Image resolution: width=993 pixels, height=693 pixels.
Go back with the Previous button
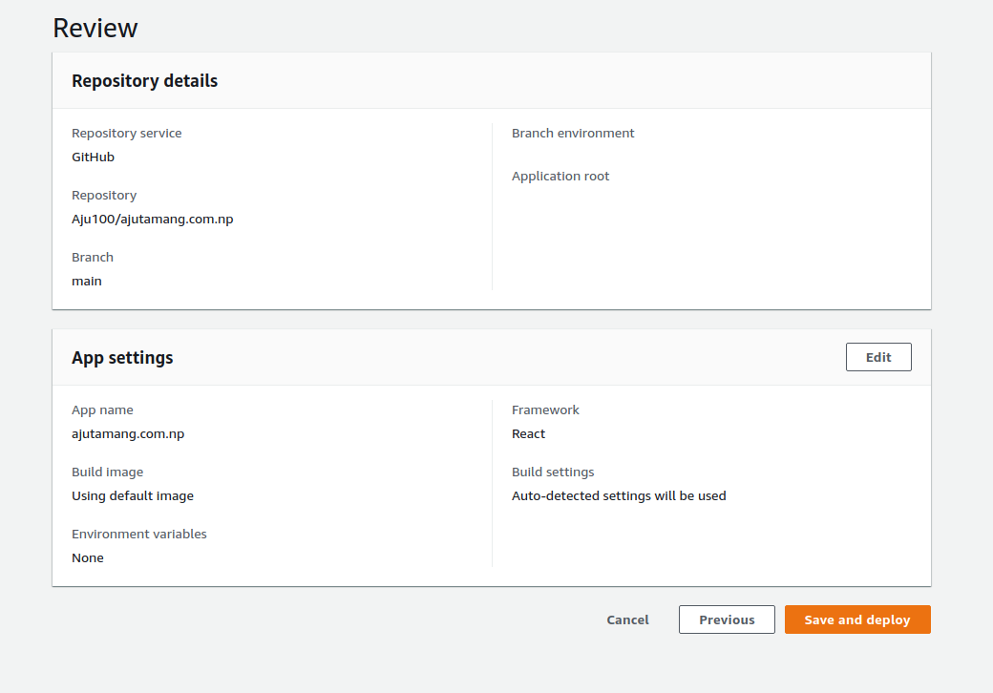[x=727, y=619]
